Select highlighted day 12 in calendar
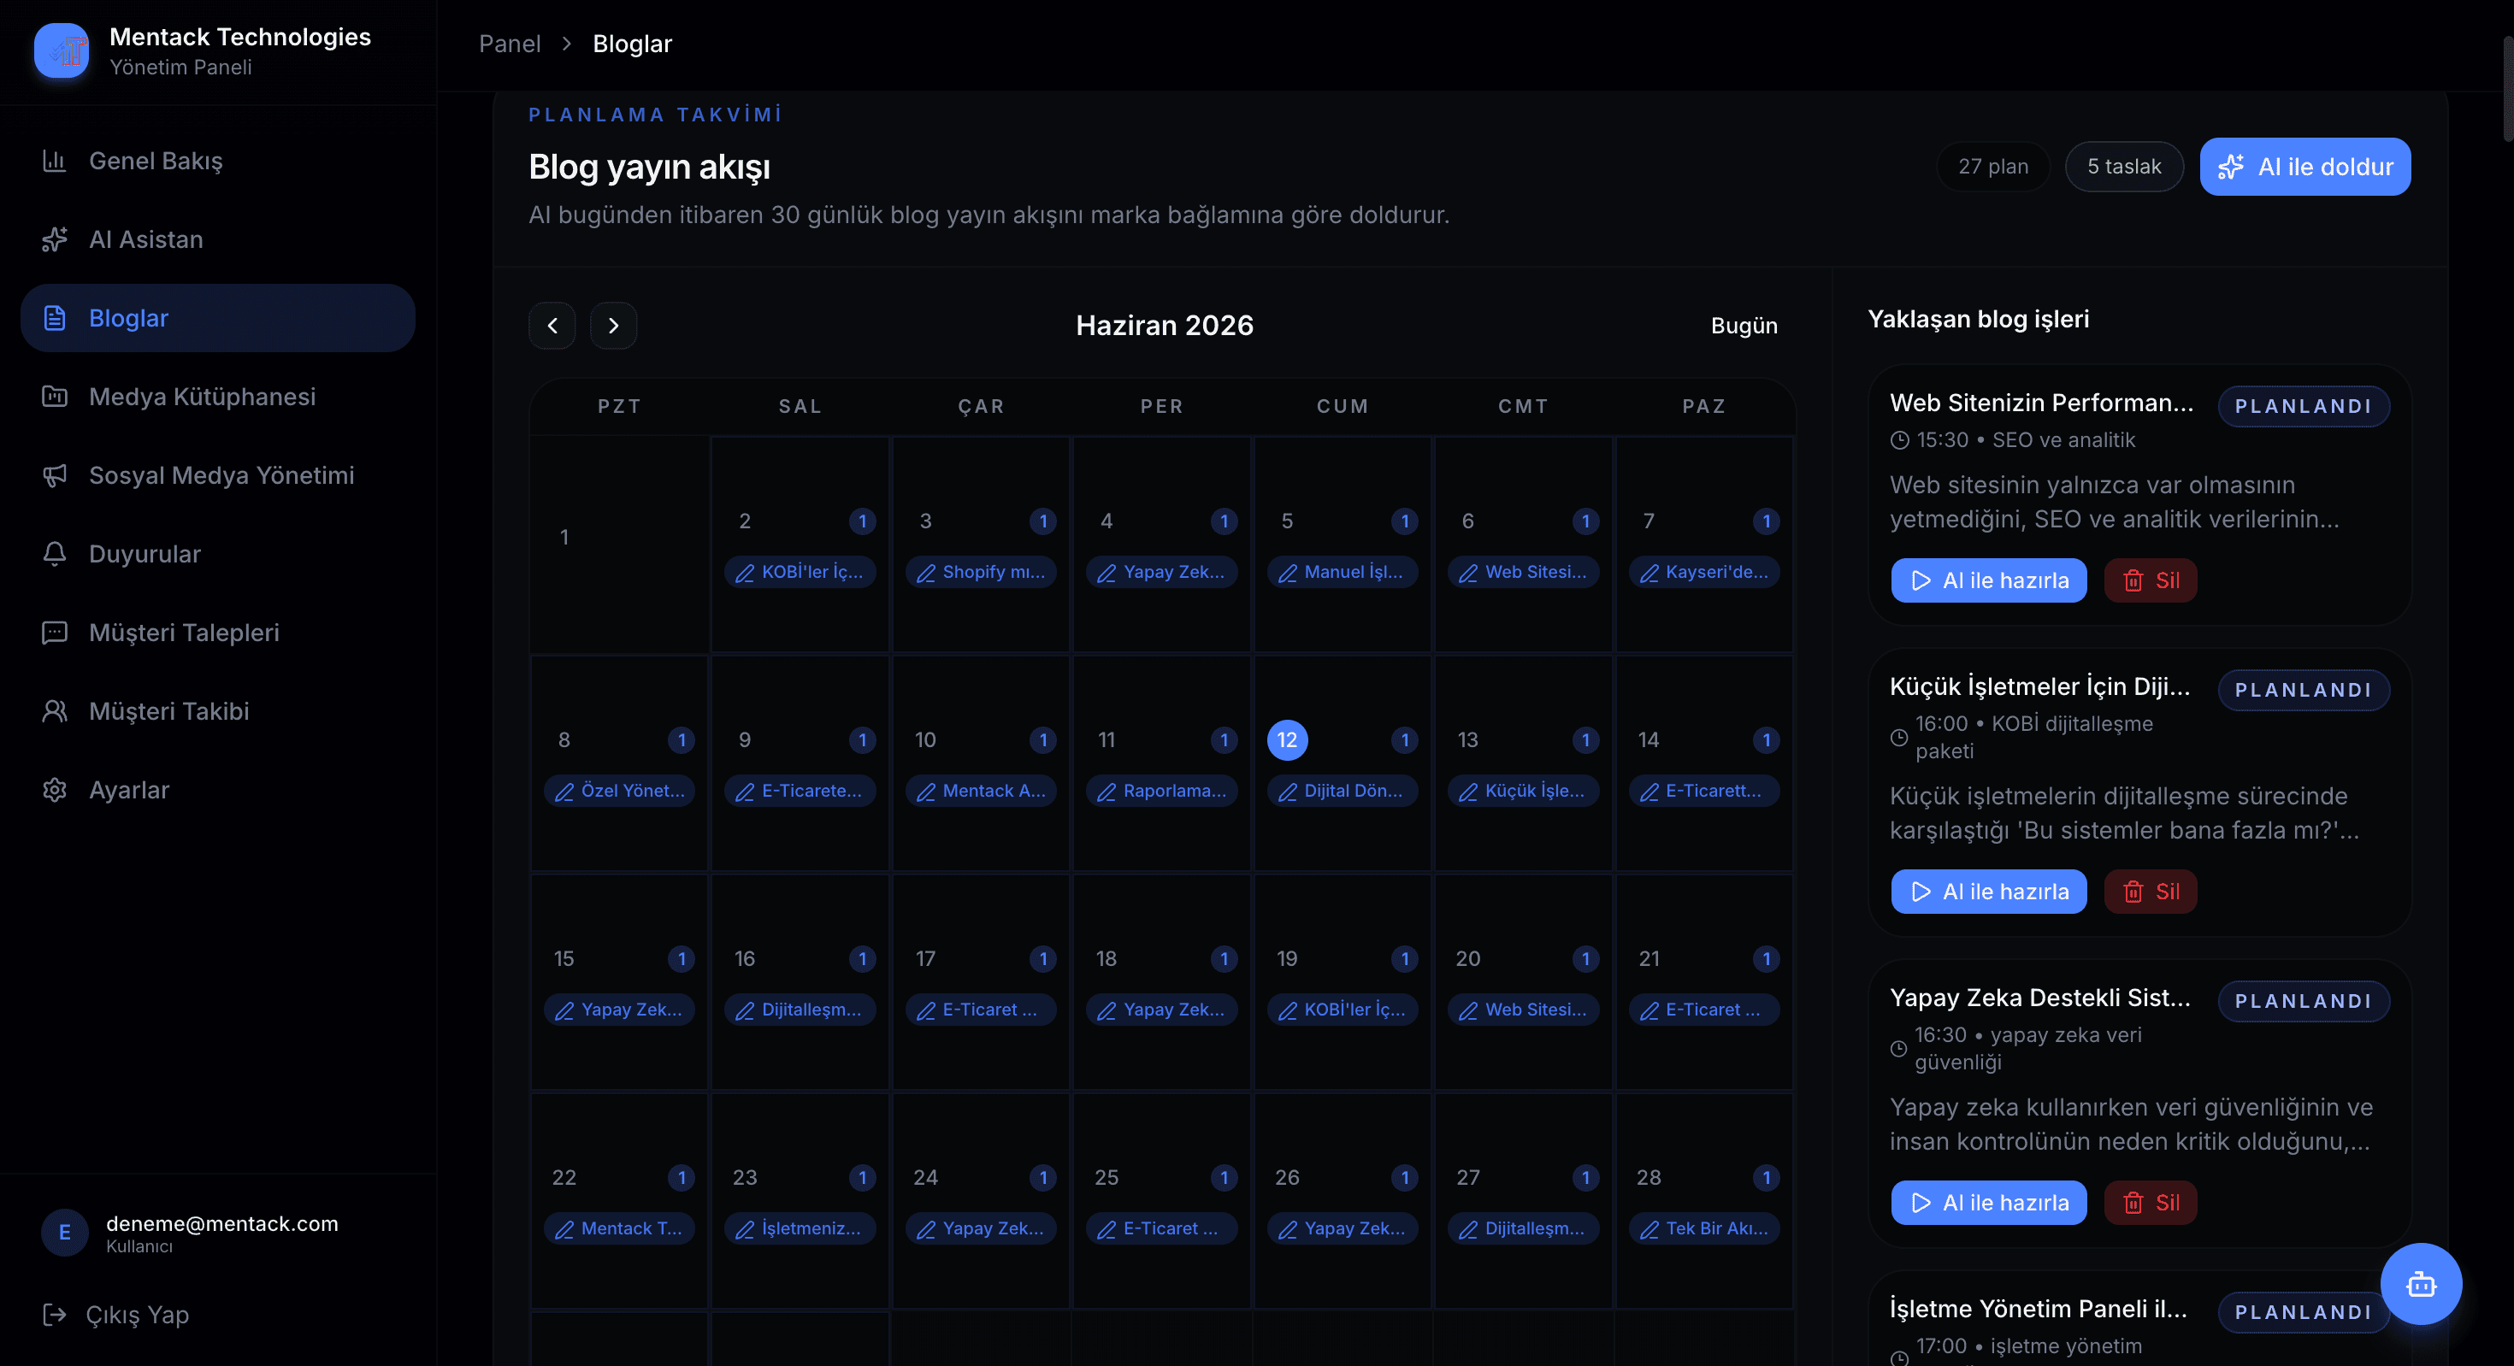Image resolution: width=2514 pixels, height=1366 pixels. (x=1287, y=739)
